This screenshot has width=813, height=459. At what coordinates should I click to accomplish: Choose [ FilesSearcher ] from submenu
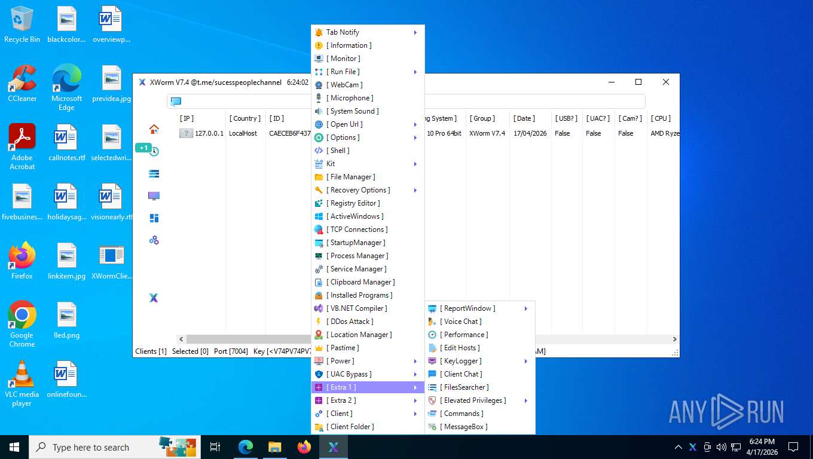[479, 387]
